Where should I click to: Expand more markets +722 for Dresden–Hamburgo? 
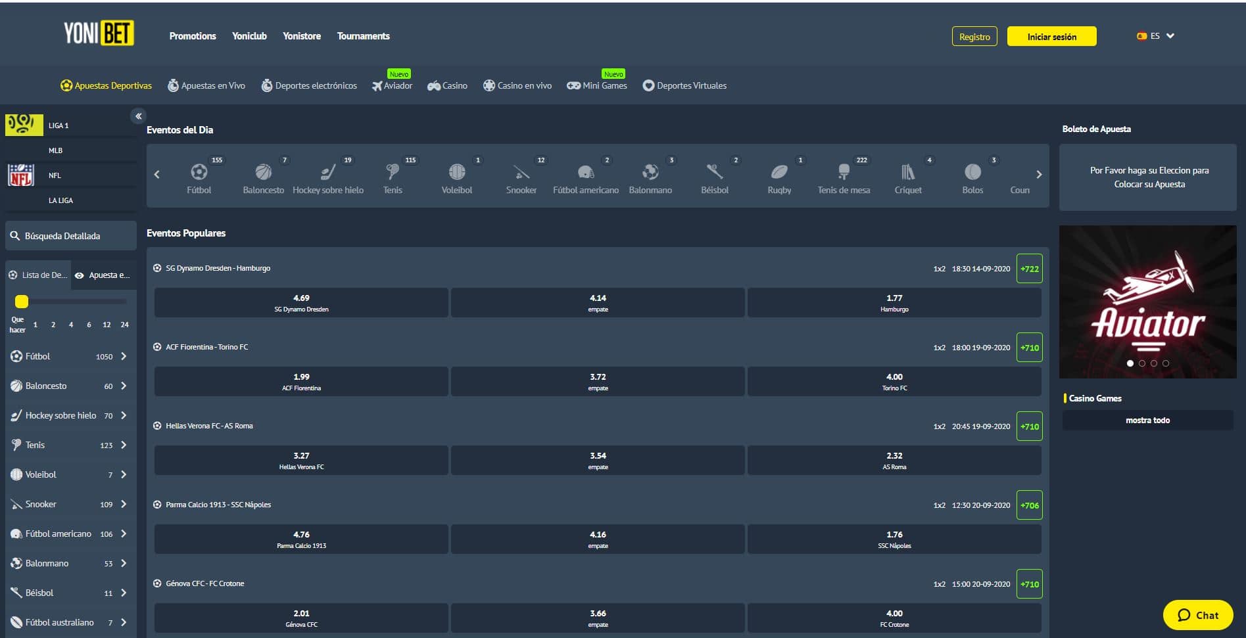pyautogui.click(x=1029, y=269)
